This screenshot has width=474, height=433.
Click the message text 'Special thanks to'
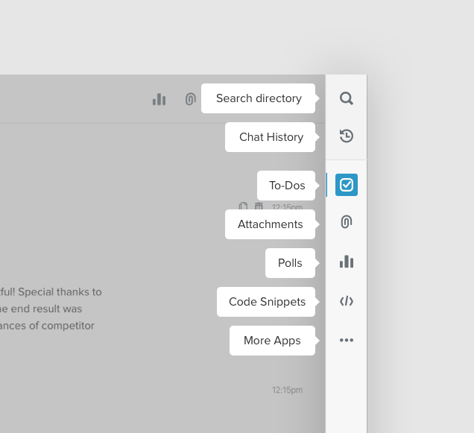point(60,292)
